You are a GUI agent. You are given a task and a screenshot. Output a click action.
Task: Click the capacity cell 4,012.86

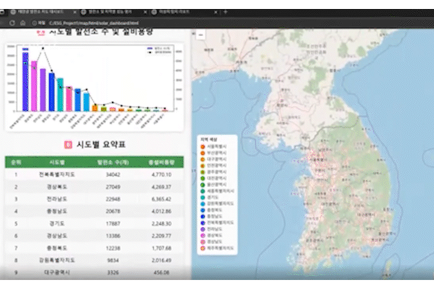pos(162,211)
